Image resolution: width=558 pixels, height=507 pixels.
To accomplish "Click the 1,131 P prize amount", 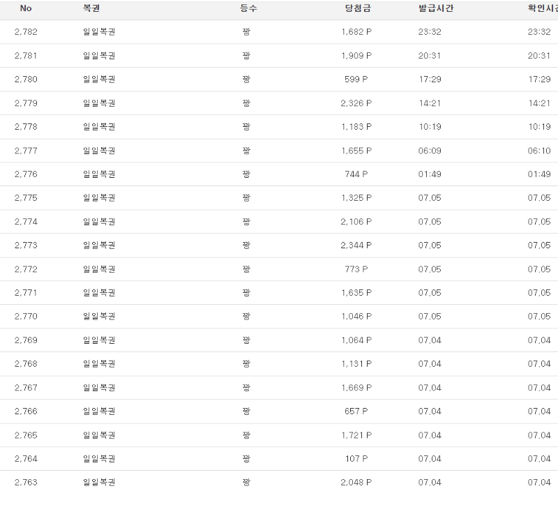I will [x=356, y=364].
